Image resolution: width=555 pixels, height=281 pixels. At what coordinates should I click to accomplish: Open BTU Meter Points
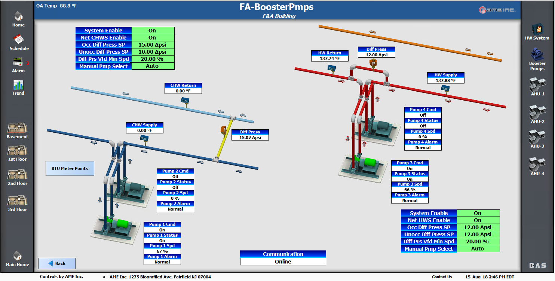pyautogui.click(x=70, y=168)
